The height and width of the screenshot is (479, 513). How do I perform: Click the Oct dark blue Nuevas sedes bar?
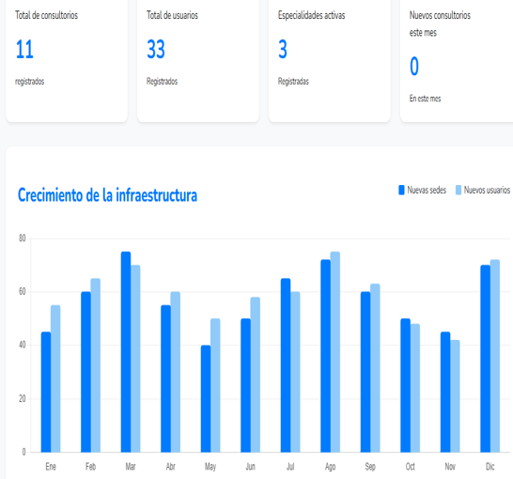[405, 385]
